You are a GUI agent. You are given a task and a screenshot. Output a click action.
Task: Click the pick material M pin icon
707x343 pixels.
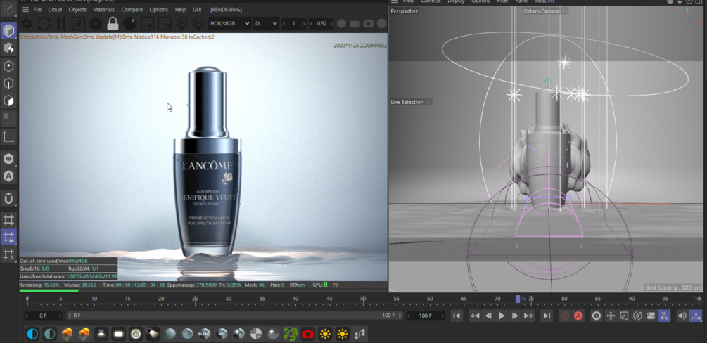tap(198, 23)
